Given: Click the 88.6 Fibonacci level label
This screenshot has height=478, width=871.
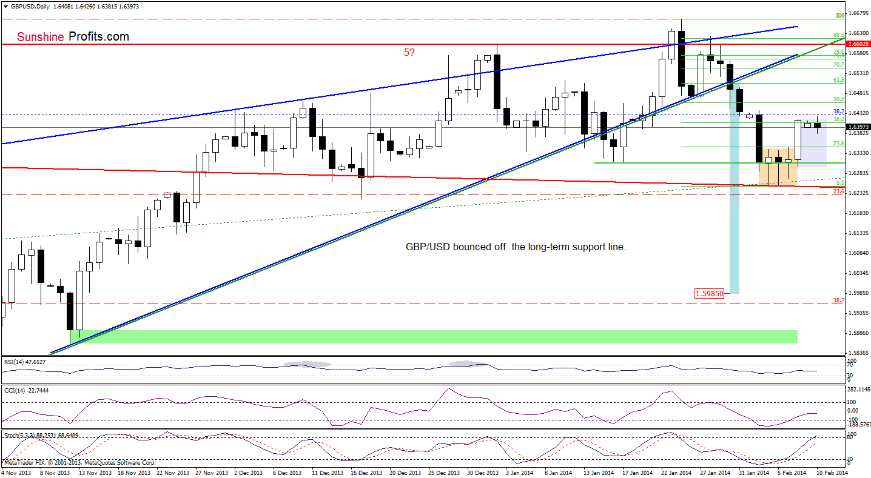Looking at the screenshot, I should pyautogui.click(x=839, y=35).
